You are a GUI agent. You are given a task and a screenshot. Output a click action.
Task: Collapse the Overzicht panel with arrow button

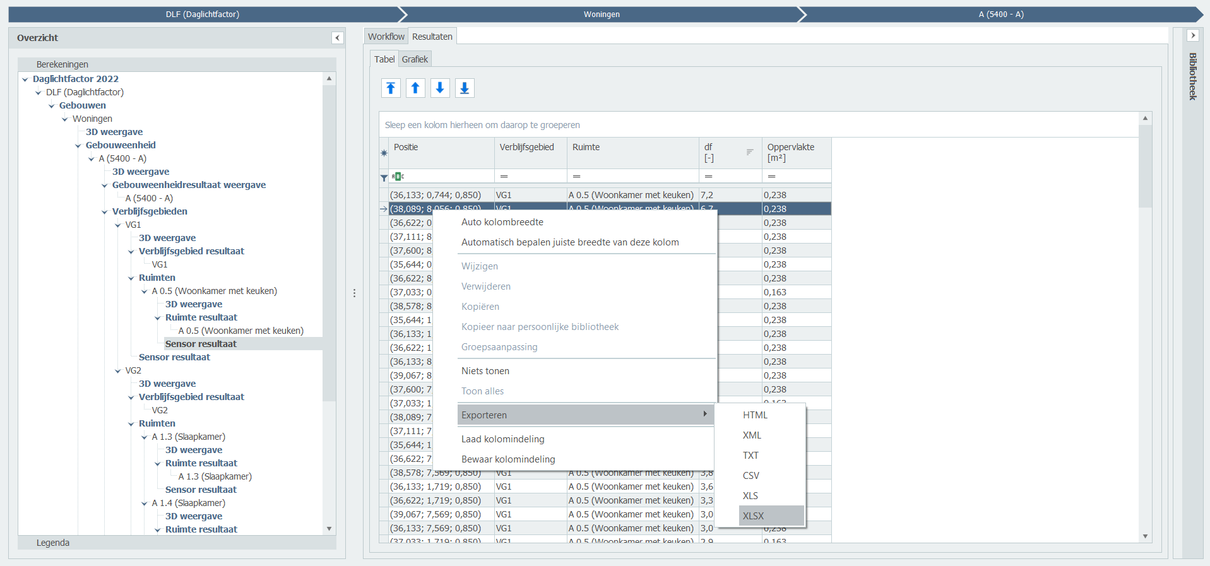click(337, 38)
